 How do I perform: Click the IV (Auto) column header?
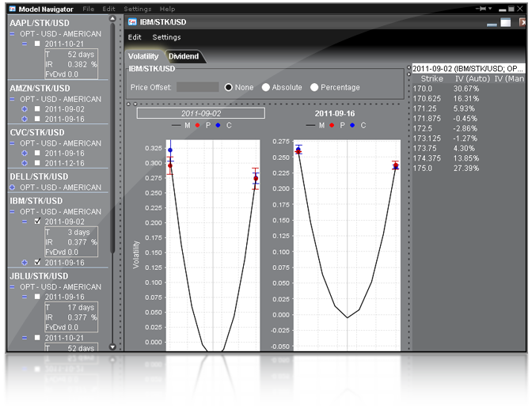click(473, 78)
